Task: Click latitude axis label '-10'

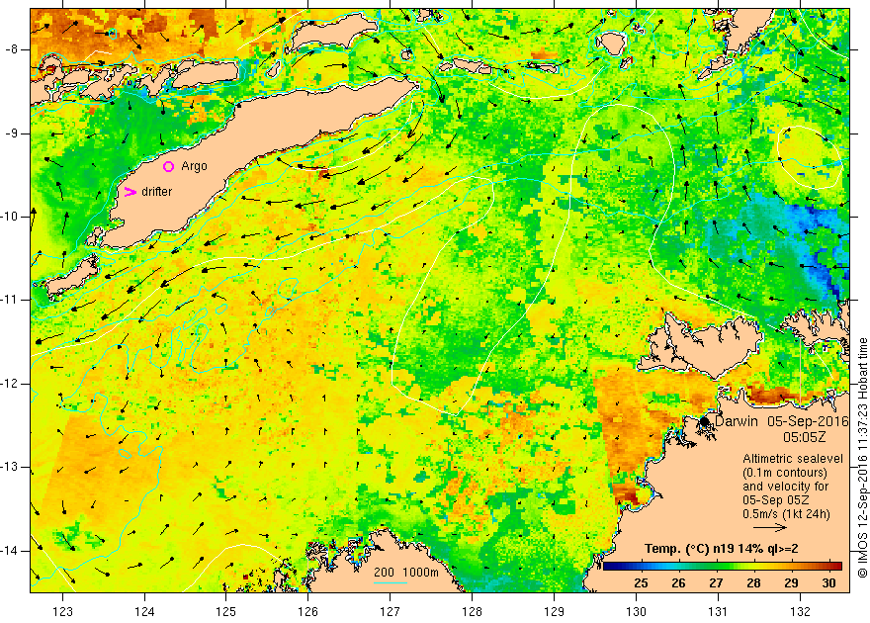Action: tap(10, 217)
